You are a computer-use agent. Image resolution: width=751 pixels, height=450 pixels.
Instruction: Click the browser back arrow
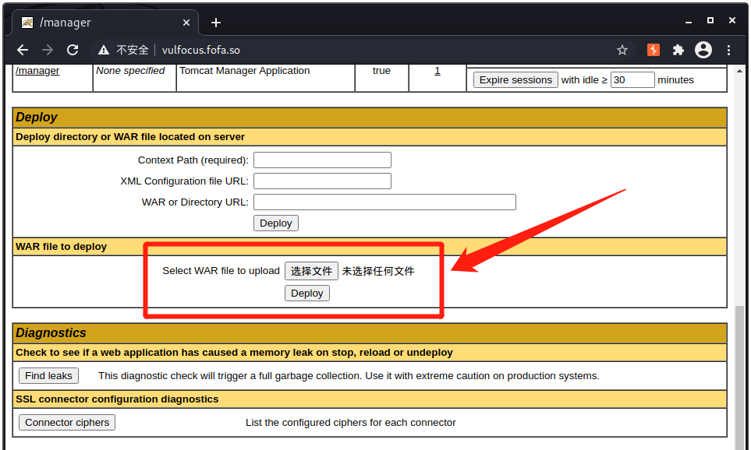[x=22, y=49]
